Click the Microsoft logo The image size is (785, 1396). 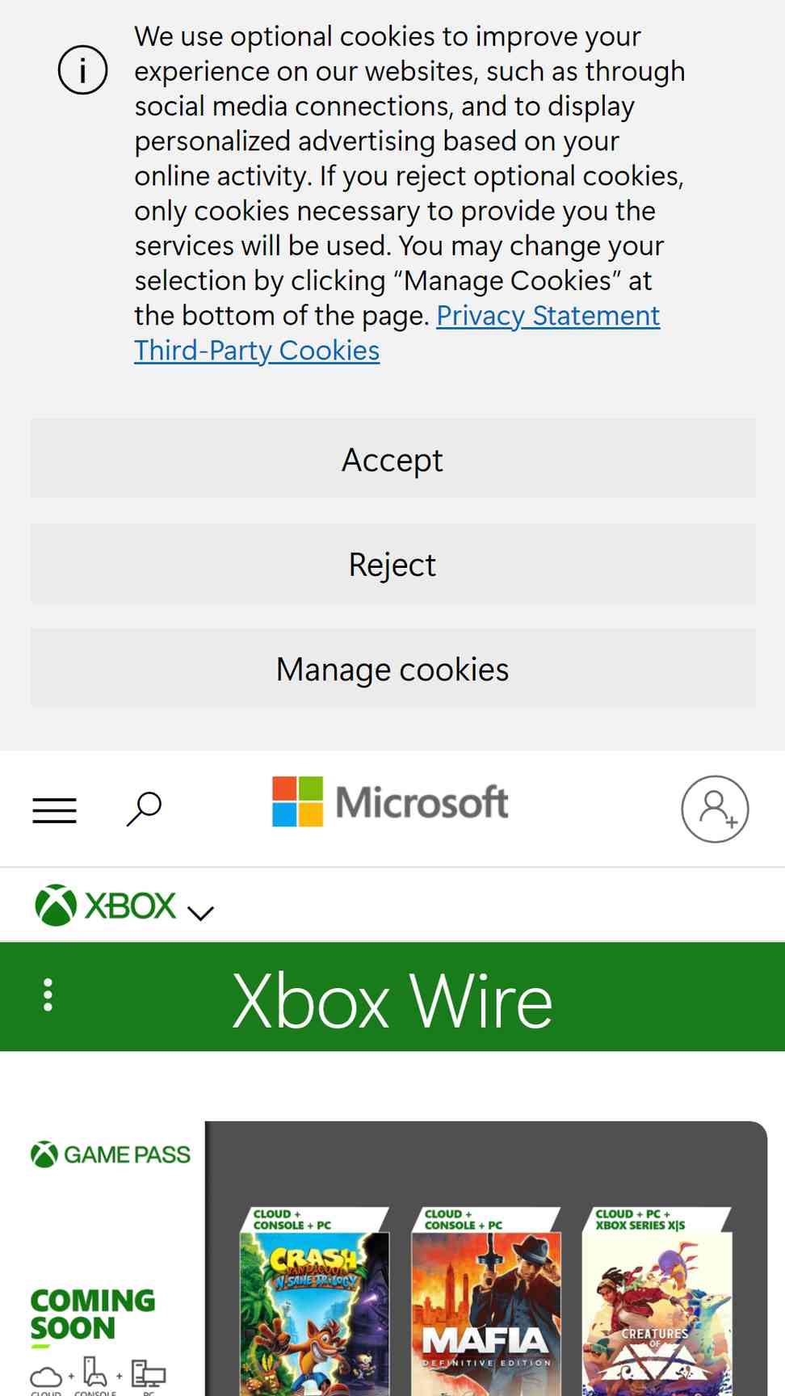click(390, 801)
